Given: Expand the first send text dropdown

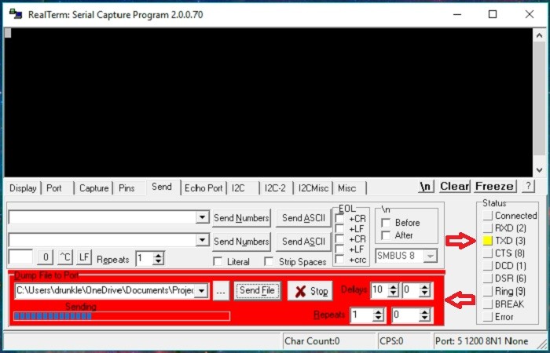Looking at the screenshot, I should (202, 217).
